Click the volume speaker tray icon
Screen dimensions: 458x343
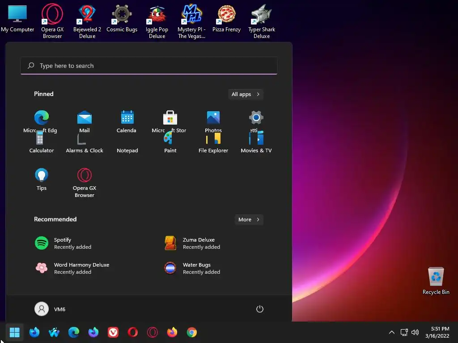415,332
